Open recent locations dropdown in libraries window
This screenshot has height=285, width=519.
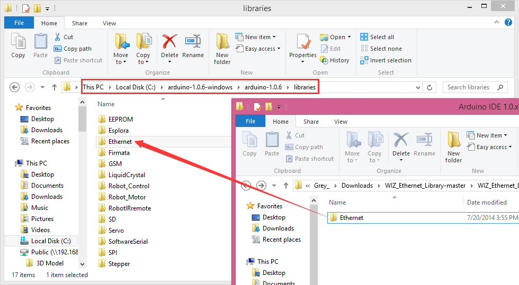coord(42,87)
